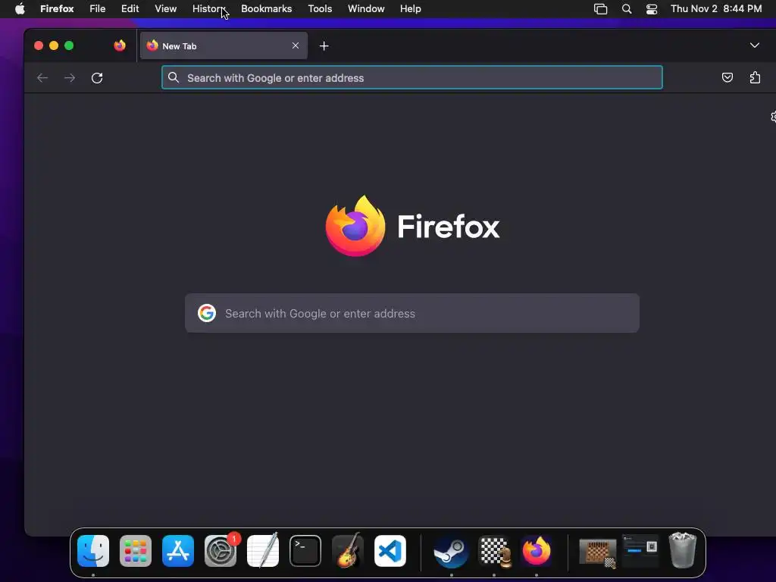Save to Pocket icon in toolbar
Image resolution: width=776 pixels, height=582 pixels.
(727, 77)
